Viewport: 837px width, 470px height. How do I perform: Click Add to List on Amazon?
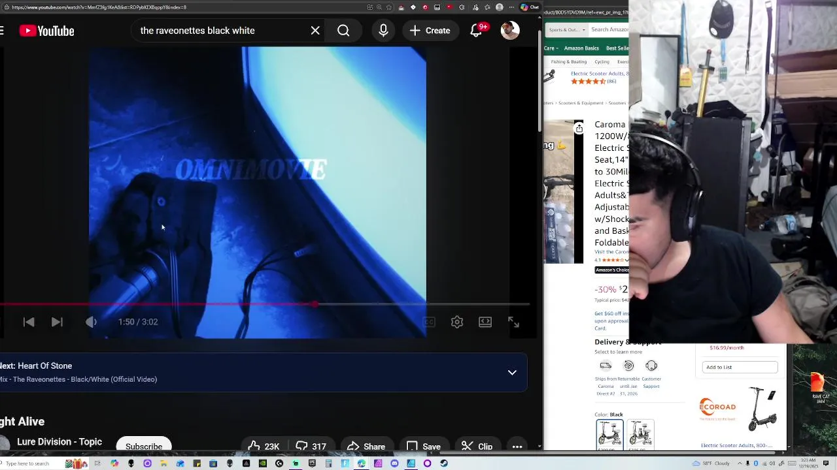click(740, 368)
